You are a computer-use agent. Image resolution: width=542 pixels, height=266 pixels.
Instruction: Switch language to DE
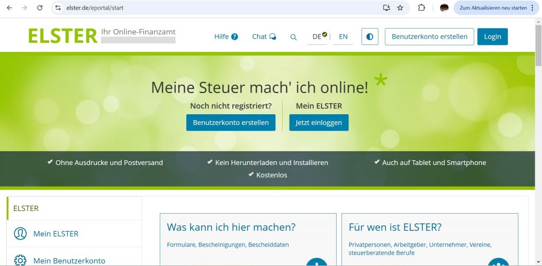coord(318,36)
